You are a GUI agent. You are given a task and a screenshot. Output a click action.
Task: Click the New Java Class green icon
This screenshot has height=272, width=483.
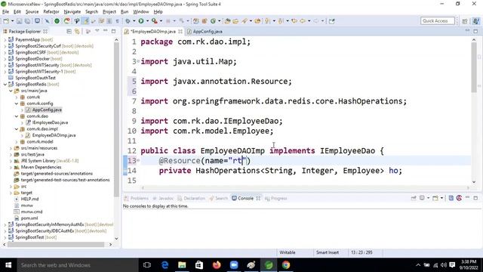[x=213, y=21]
